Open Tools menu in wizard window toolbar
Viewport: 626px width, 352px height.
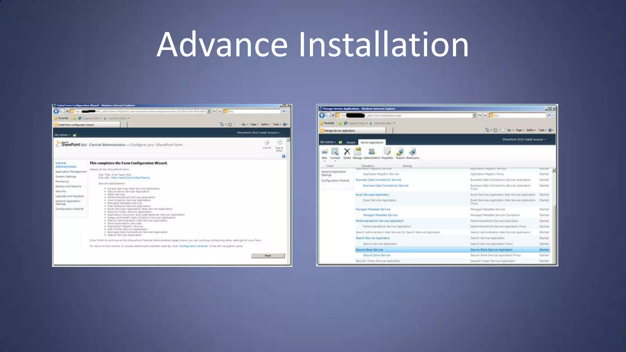[x=277, y=124]
